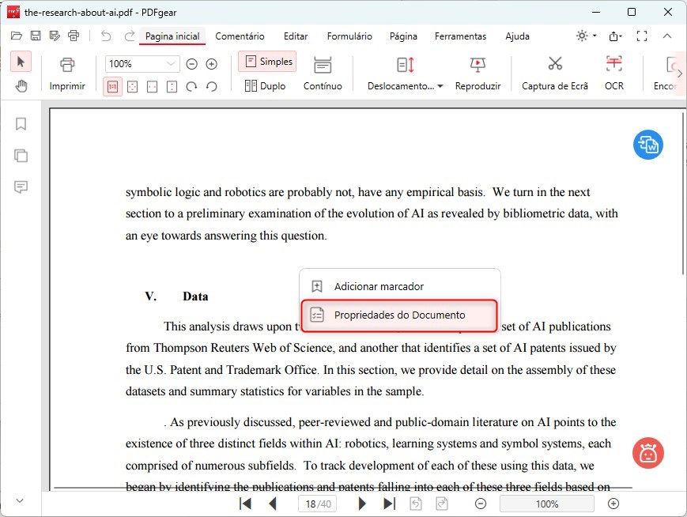Screen dimensions: 687x517
Task: Enable Duplo two-page view
Action: [x=266, y=85]
